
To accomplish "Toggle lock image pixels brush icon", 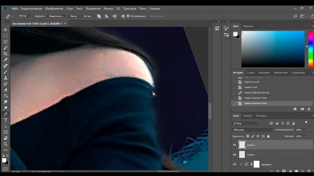I will coord(253,136).
